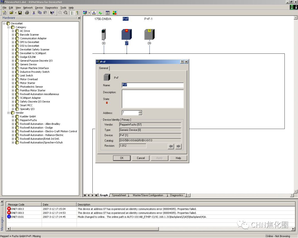
Task: Click the green diagnostics waveform icon
Action: click(100, 13)
